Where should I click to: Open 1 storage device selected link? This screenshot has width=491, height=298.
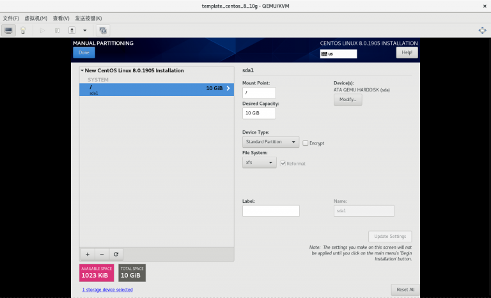click(x=107, y=290)
